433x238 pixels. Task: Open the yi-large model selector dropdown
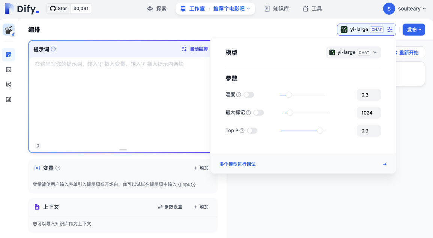(353, 52)
